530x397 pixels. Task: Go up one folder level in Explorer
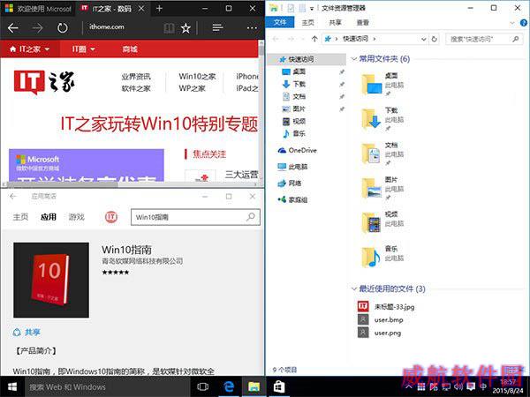coord(314,39)
